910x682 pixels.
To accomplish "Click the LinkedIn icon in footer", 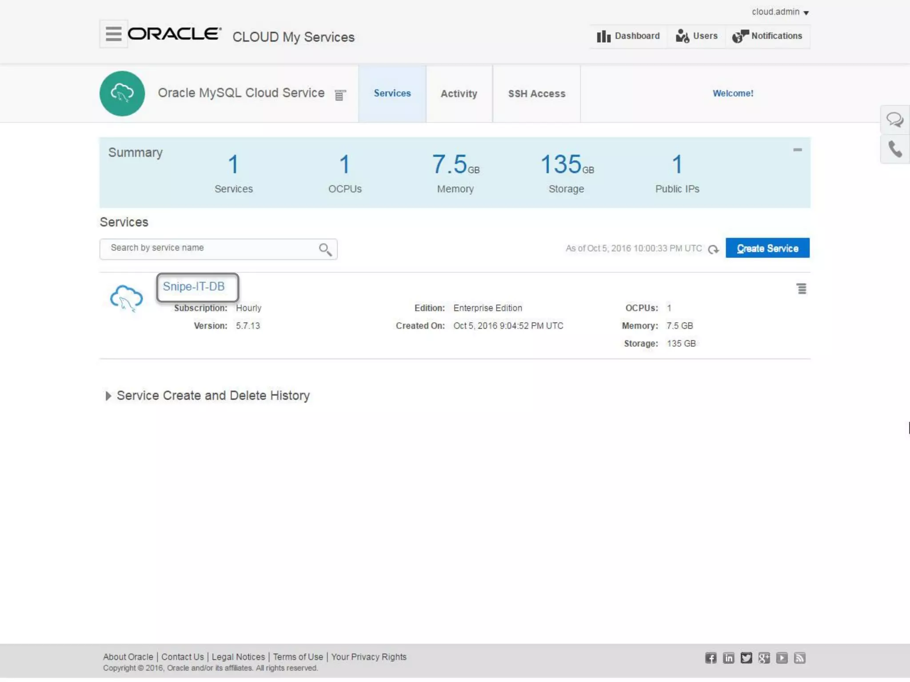I will [x=729, y=658].
